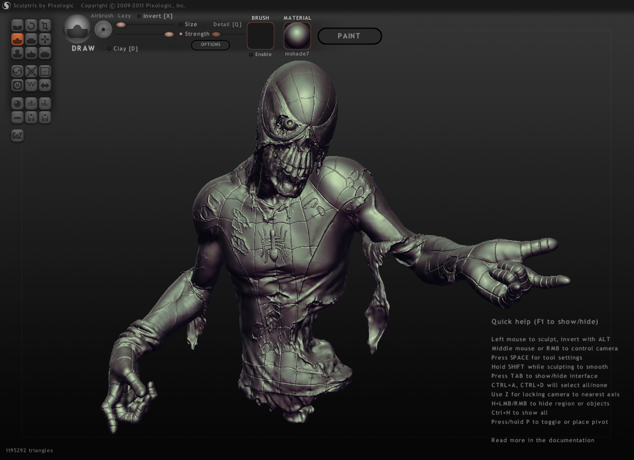Click the PAINT button
Viewport: 634px width, 460px height.
coord(350,36)
